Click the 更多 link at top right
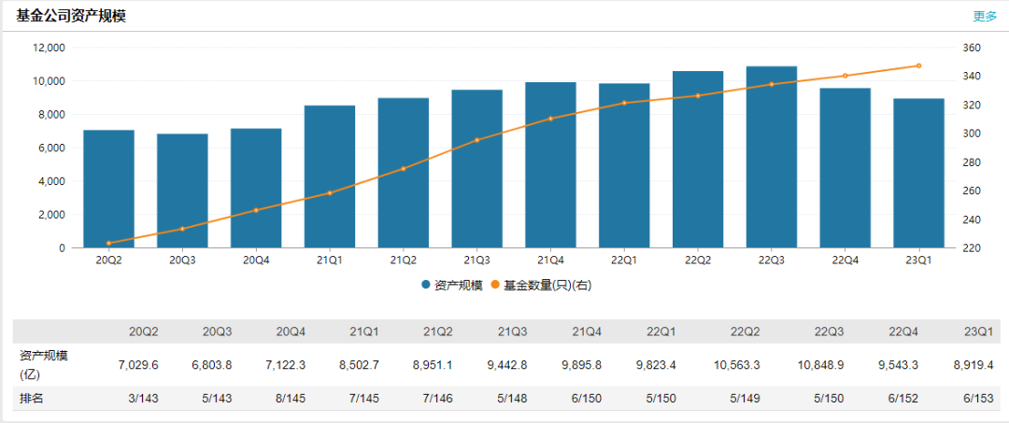1009x423 pixels. 985,16
